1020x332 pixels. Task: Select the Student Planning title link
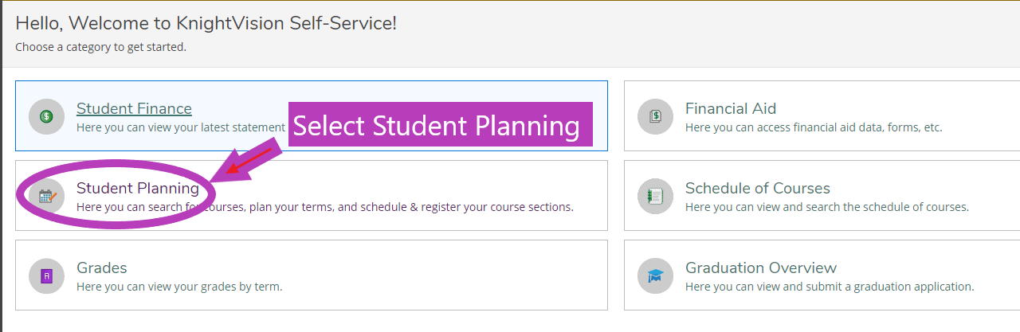point(138,188)
